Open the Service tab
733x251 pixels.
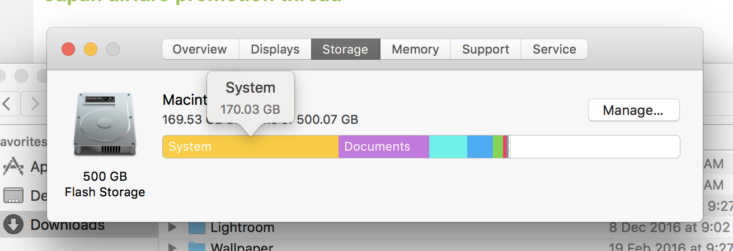[554, 49]
